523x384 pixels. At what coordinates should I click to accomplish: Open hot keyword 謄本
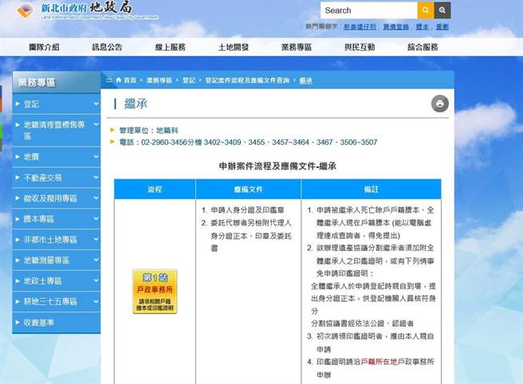423,26
